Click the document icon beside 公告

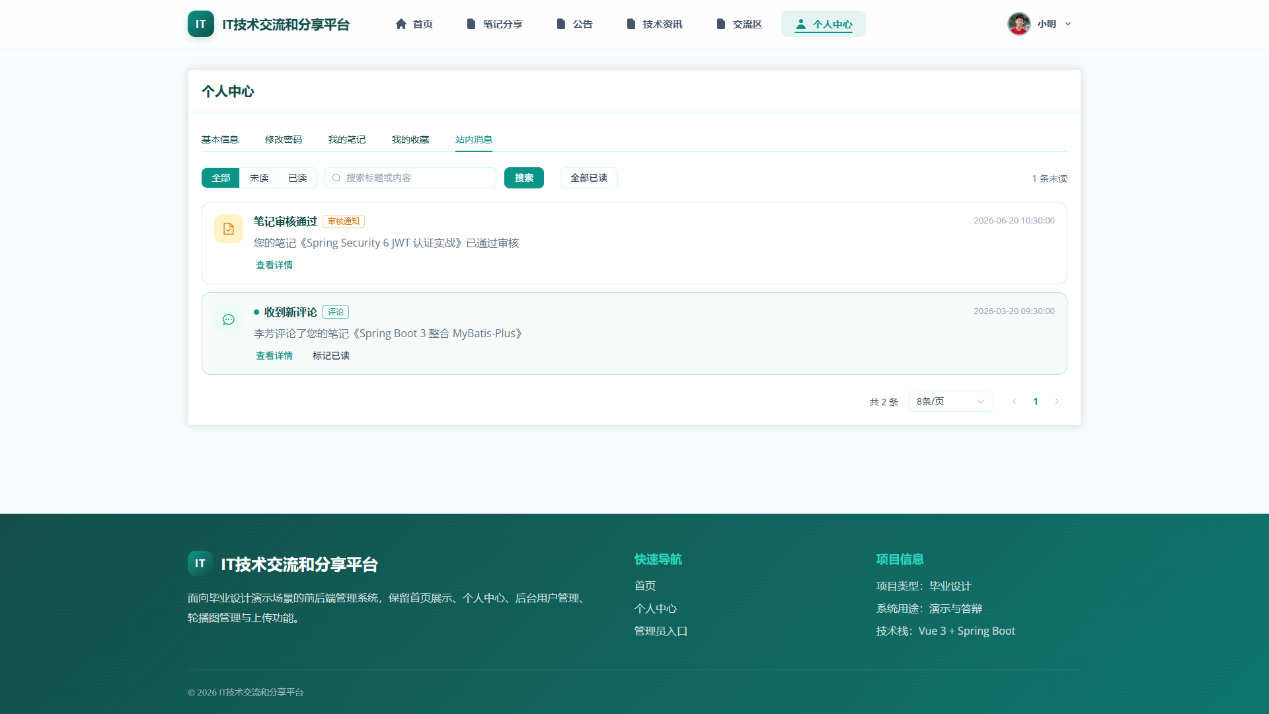coord(560,24)
